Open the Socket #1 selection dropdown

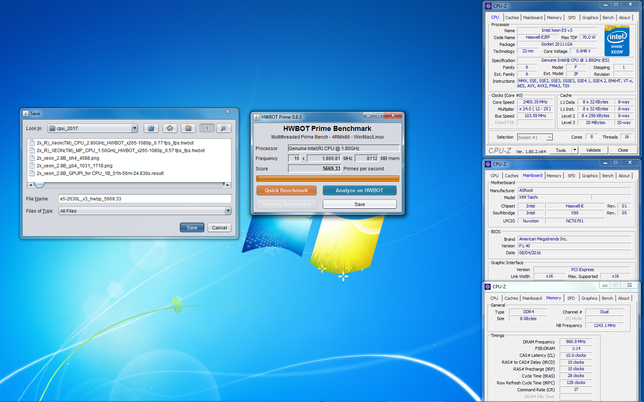click(549, 137)
